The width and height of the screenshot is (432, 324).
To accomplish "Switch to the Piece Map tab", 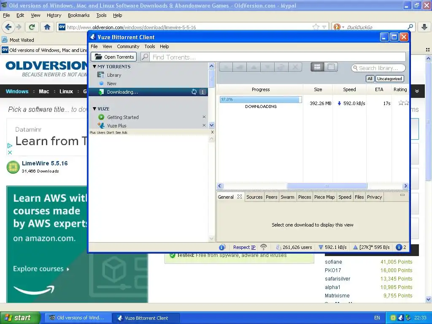I will pyautogui.click(x=324, y=197).
